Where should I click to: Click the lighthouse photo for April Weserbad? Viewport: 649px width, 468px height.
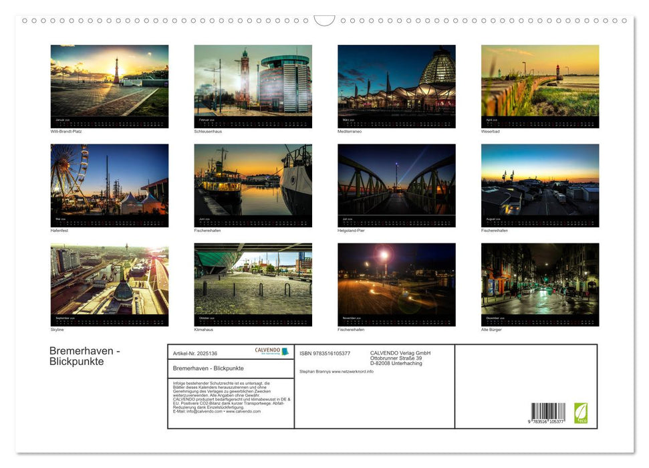(540, 80)
